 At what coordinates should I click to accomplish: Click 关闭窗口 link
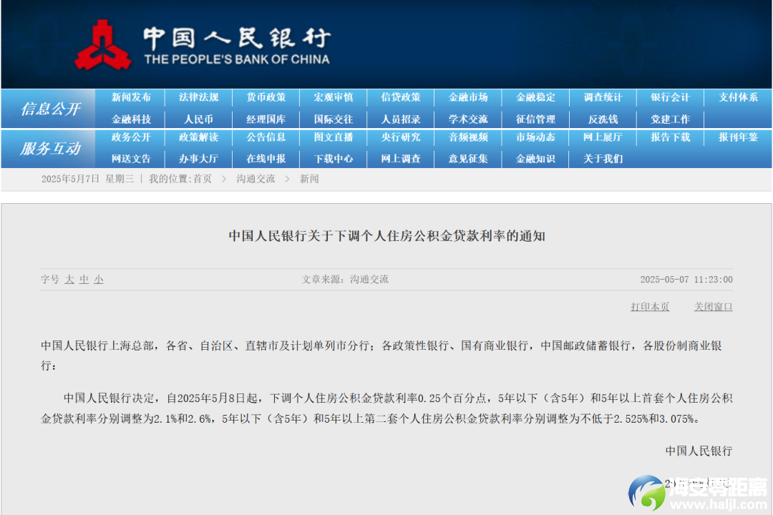(x=714, y=307)
